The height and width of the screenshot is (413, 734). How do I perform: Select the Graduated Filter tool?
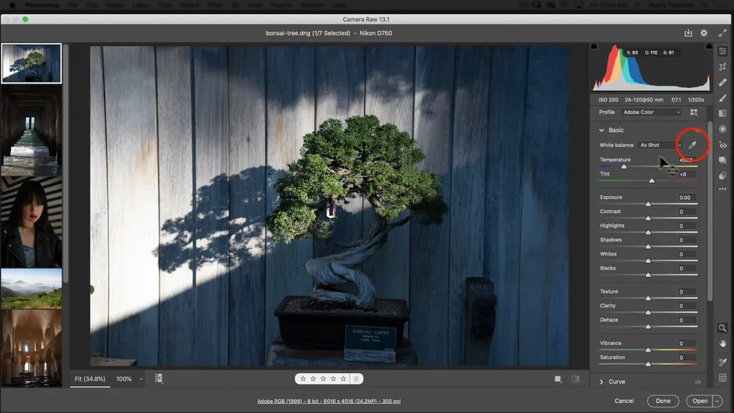point(723,113)
